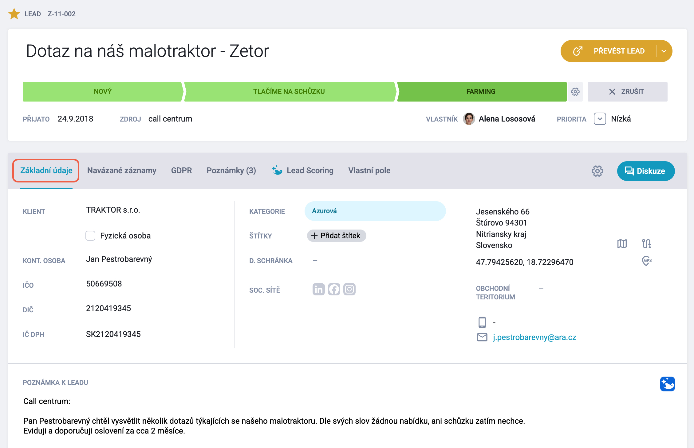Screen dimensions: 694x448
Task: Click the PŘEVÉST LEAD arrow icon
Action: click(578, 51)
